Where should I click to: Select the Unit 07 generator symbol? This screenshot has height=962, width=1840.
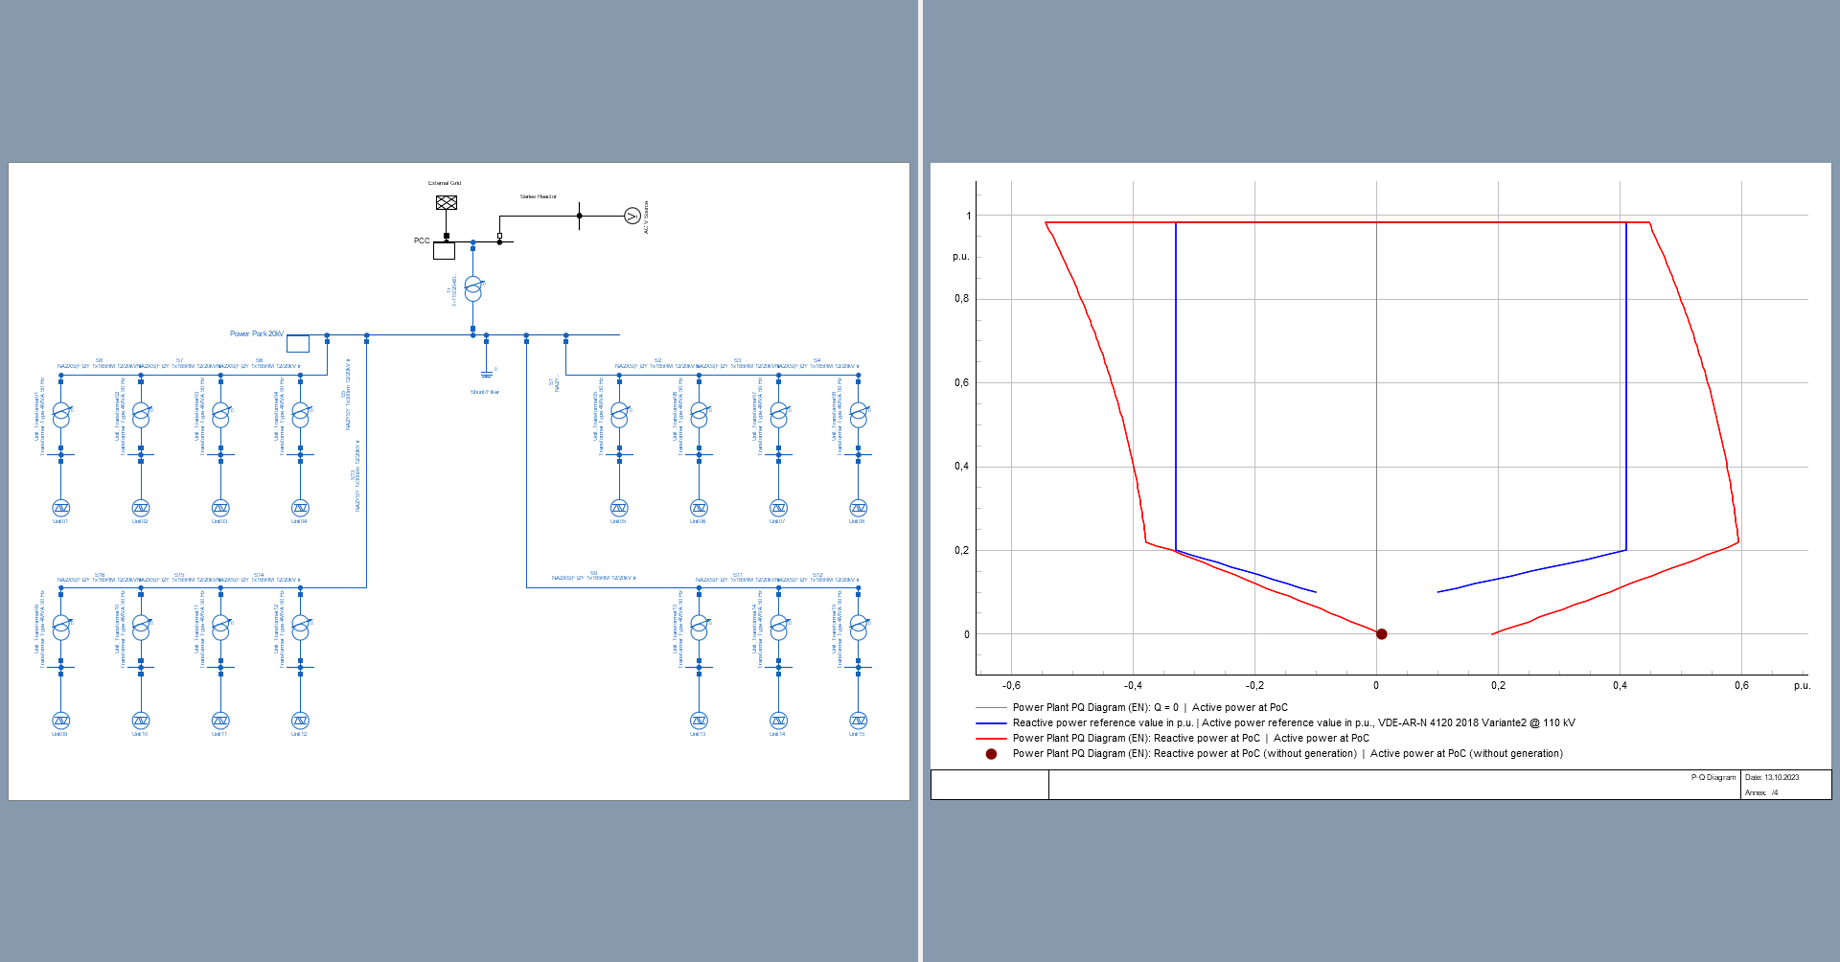[x=778, y=508]
